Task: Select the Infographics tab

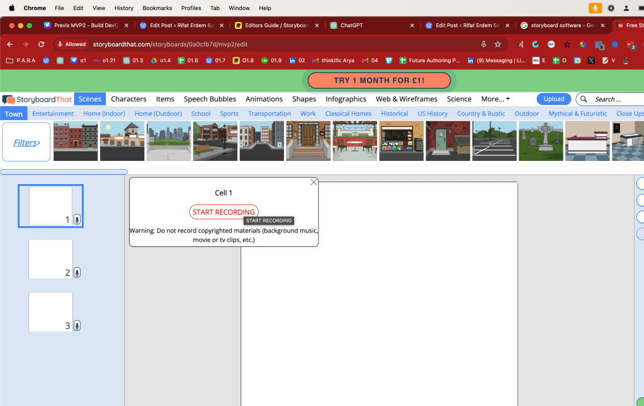Action: point(346,99)
